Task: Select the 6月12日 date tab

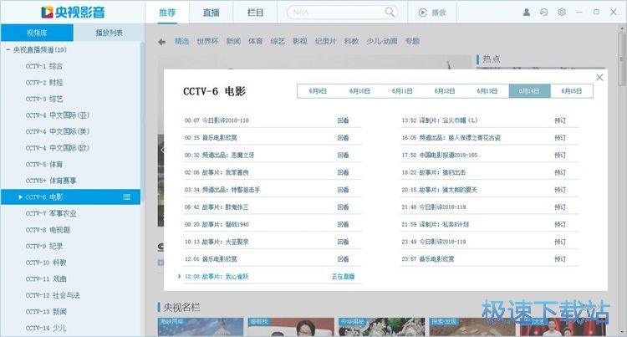Action: tap(444, 91)
